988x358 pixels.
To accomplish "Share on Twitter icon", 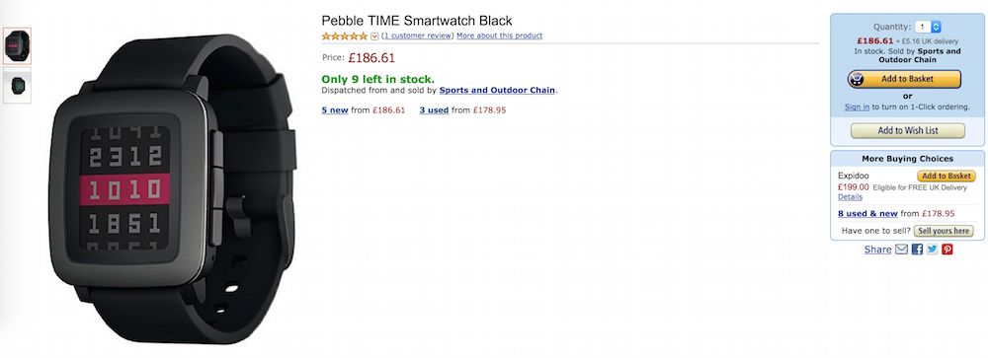I will pos(932,250).
